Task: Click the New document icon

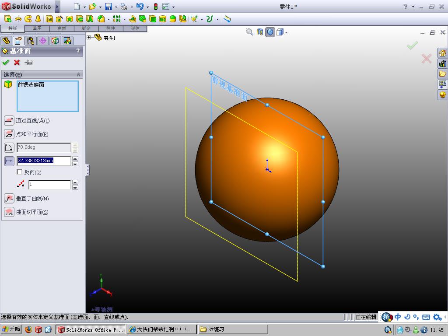Action: click(77, 6)
